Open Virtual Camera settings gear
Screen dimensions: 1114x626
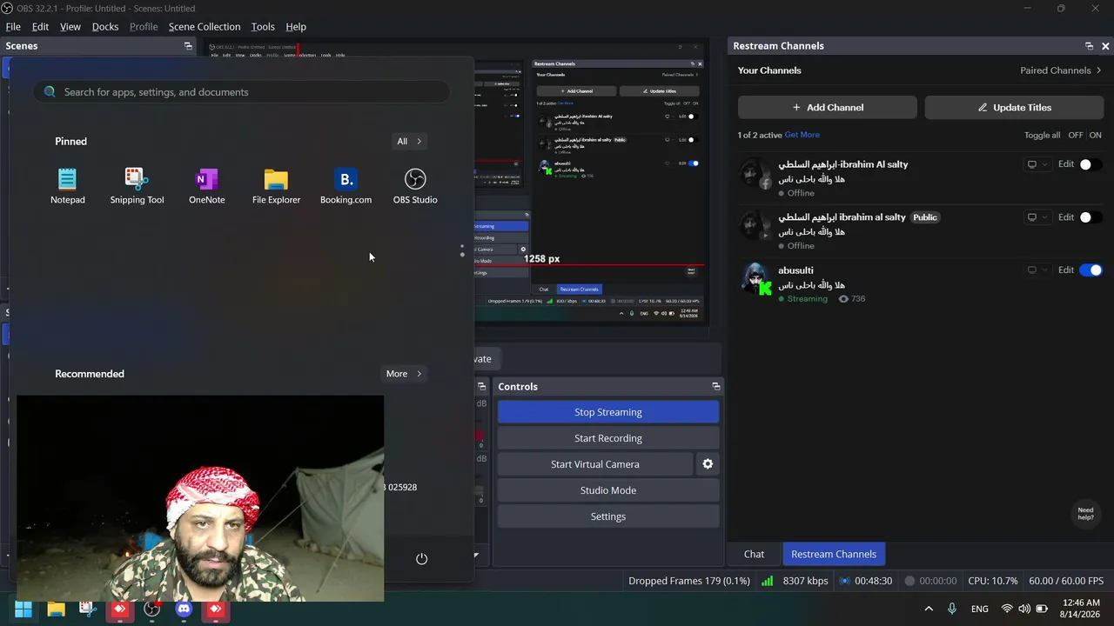708,464
